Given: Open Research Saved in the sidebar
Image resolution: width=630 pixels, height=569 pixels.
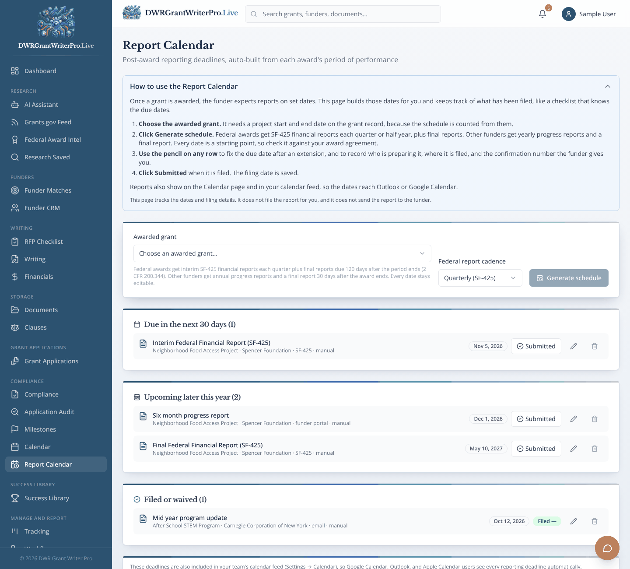Looking at the screenshot, I should 56,157.
